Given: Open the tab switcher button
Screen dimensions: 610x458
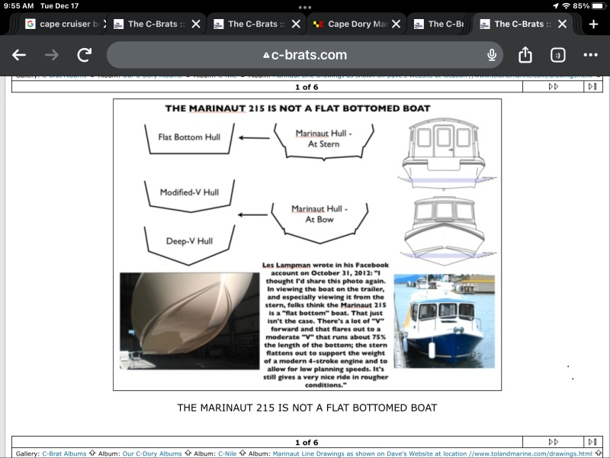Looking at the screenshot, I should [558, 55].
